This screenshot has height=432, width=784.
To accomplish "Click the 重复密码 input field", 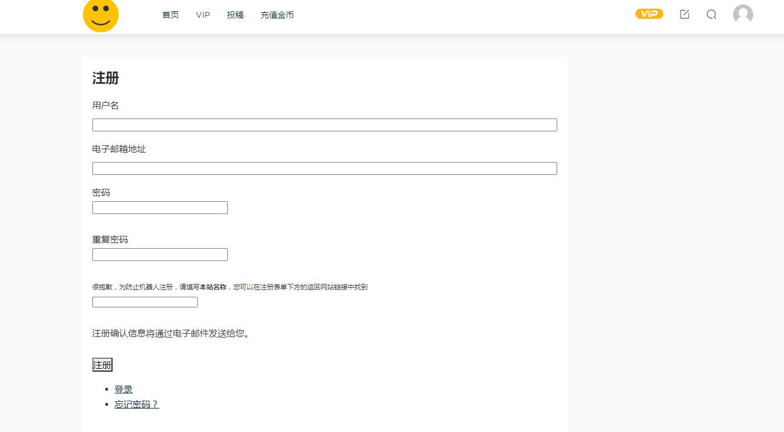I will pyautogui.click(x=160, y=254).
